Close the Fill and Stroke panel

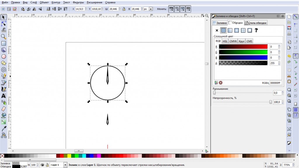point(283,16)
